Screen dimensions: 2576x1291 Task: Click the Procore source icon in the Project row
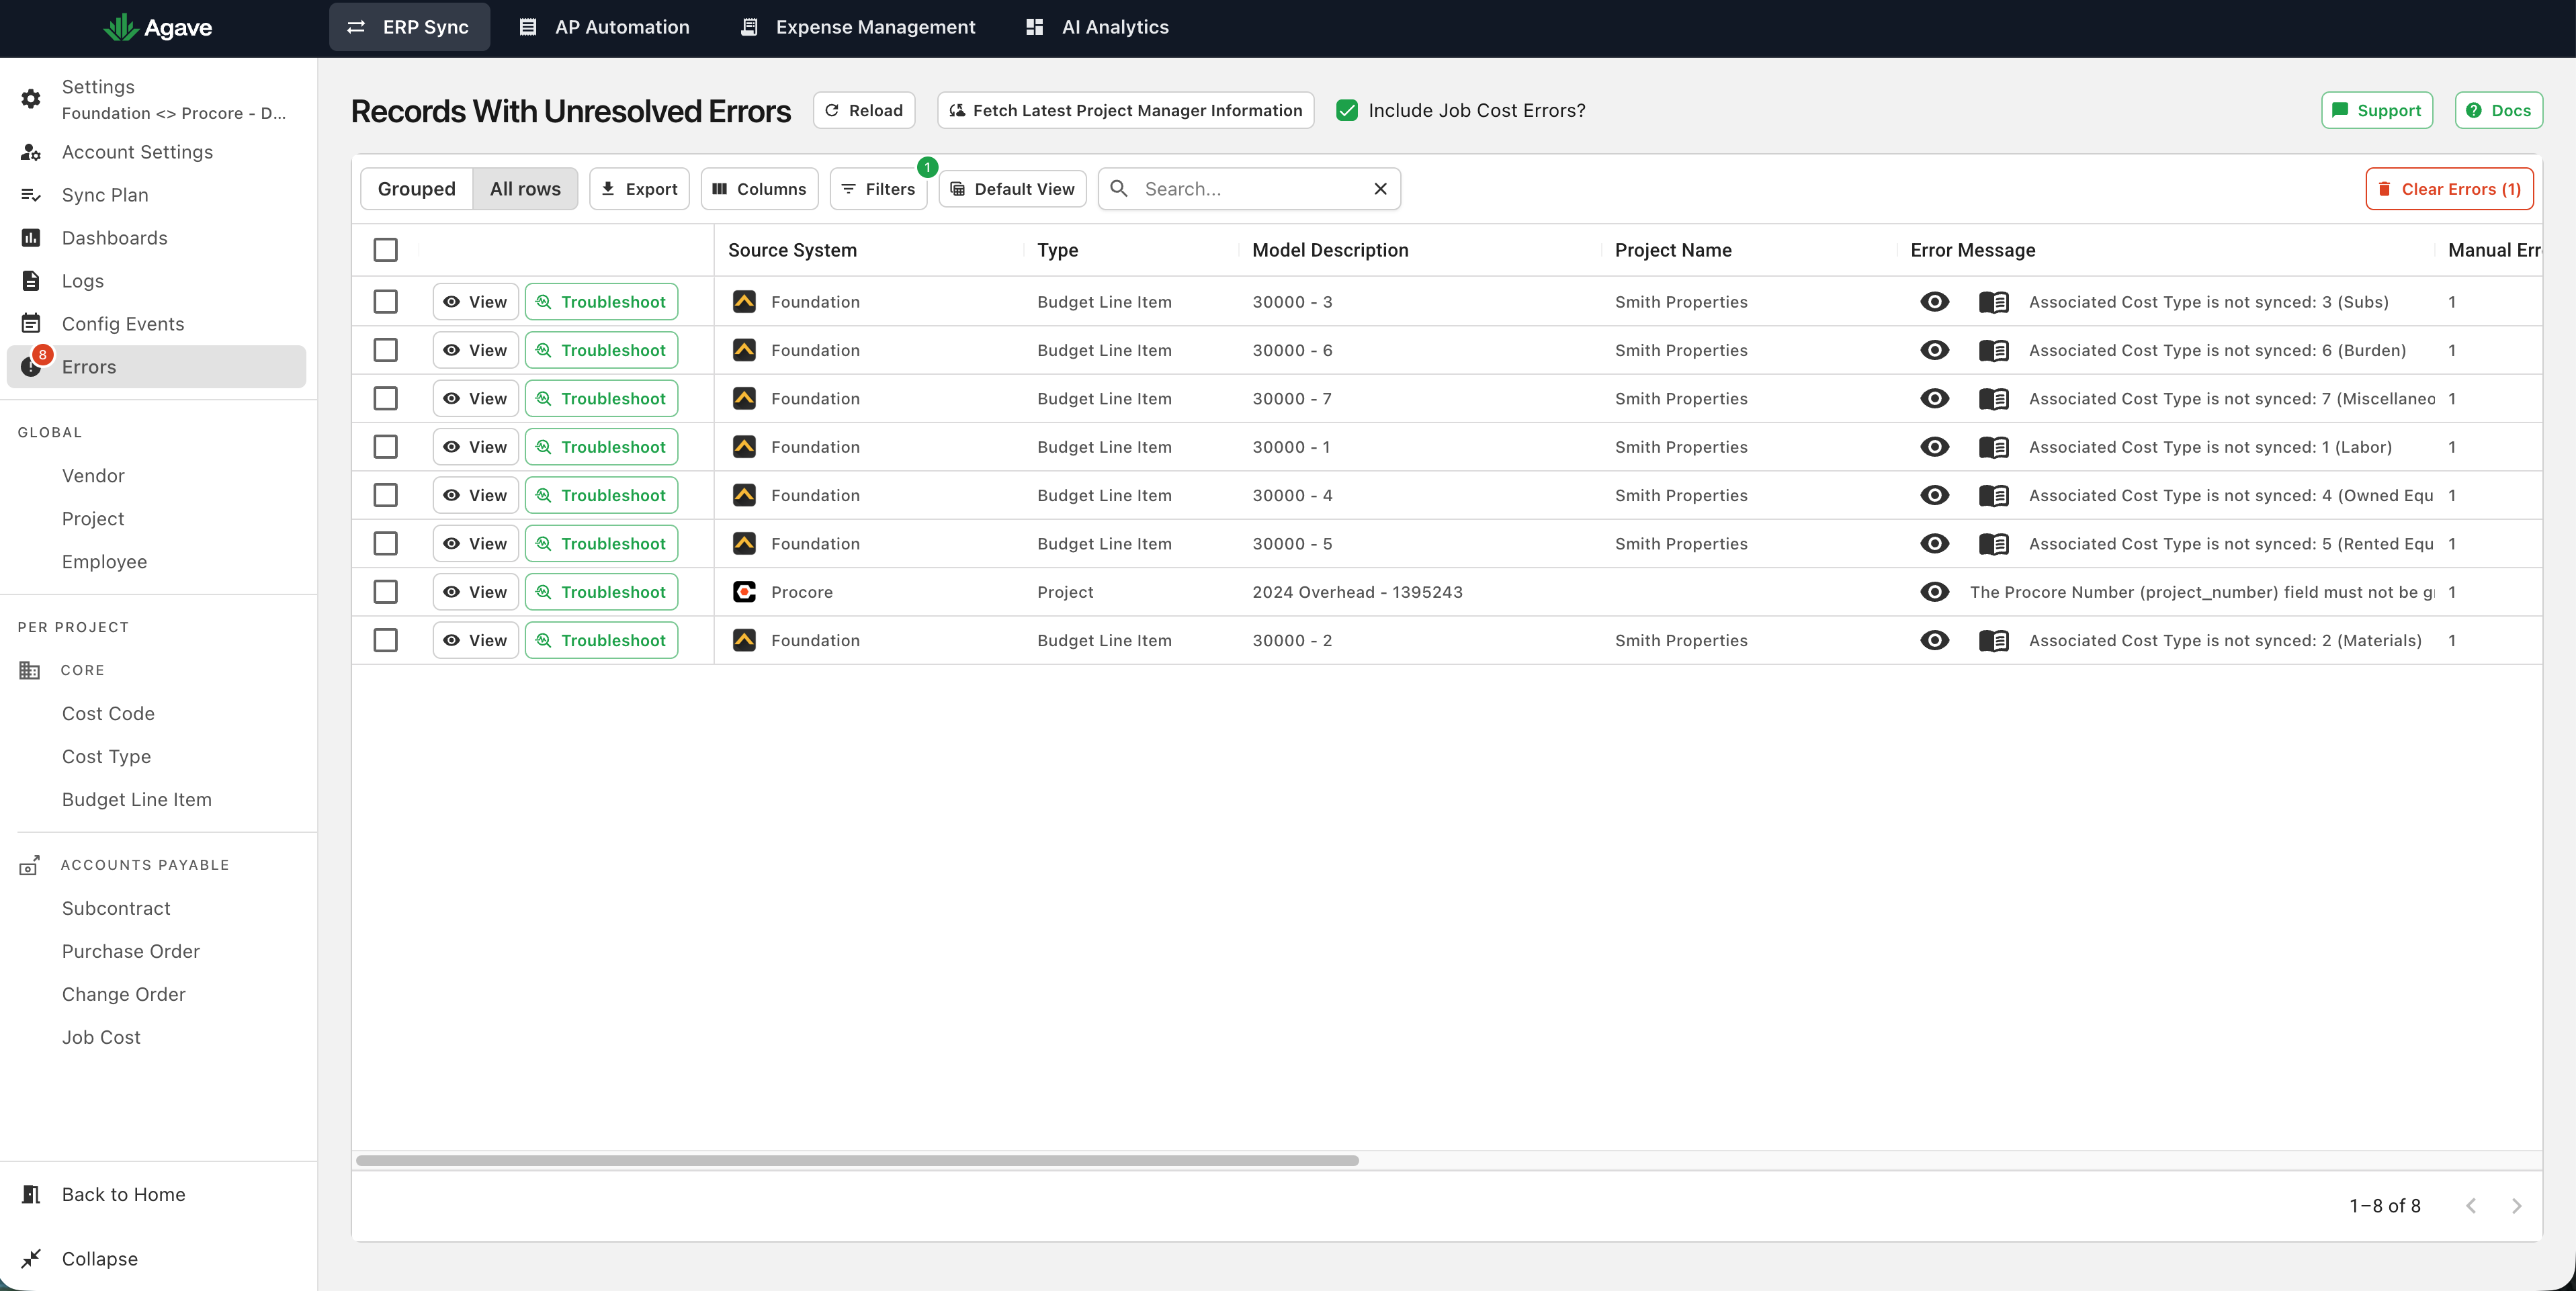[x=744, y=592]
